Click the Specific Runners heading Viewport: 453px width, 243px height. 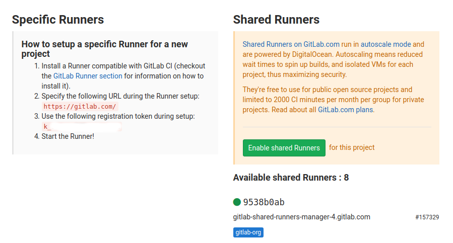[58, 20]
